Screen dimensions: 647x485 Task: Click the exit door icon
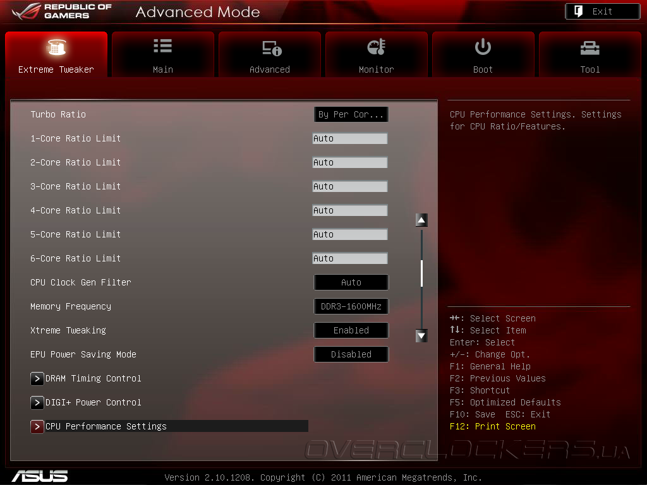point(579,11)
